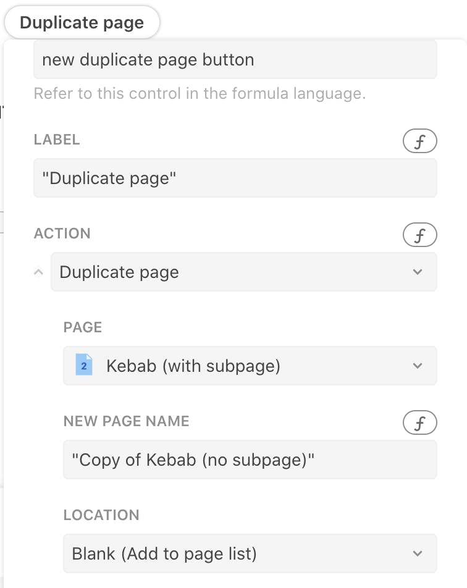Edit the new page name "Copy of Kebab" field
Screen dimensions: 467x588
coord(250,460)
